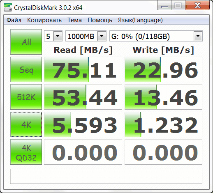The height and width of the screenshot is (193, 213).
Task: Open the Тема menu
Action: (x=74, y=20)
